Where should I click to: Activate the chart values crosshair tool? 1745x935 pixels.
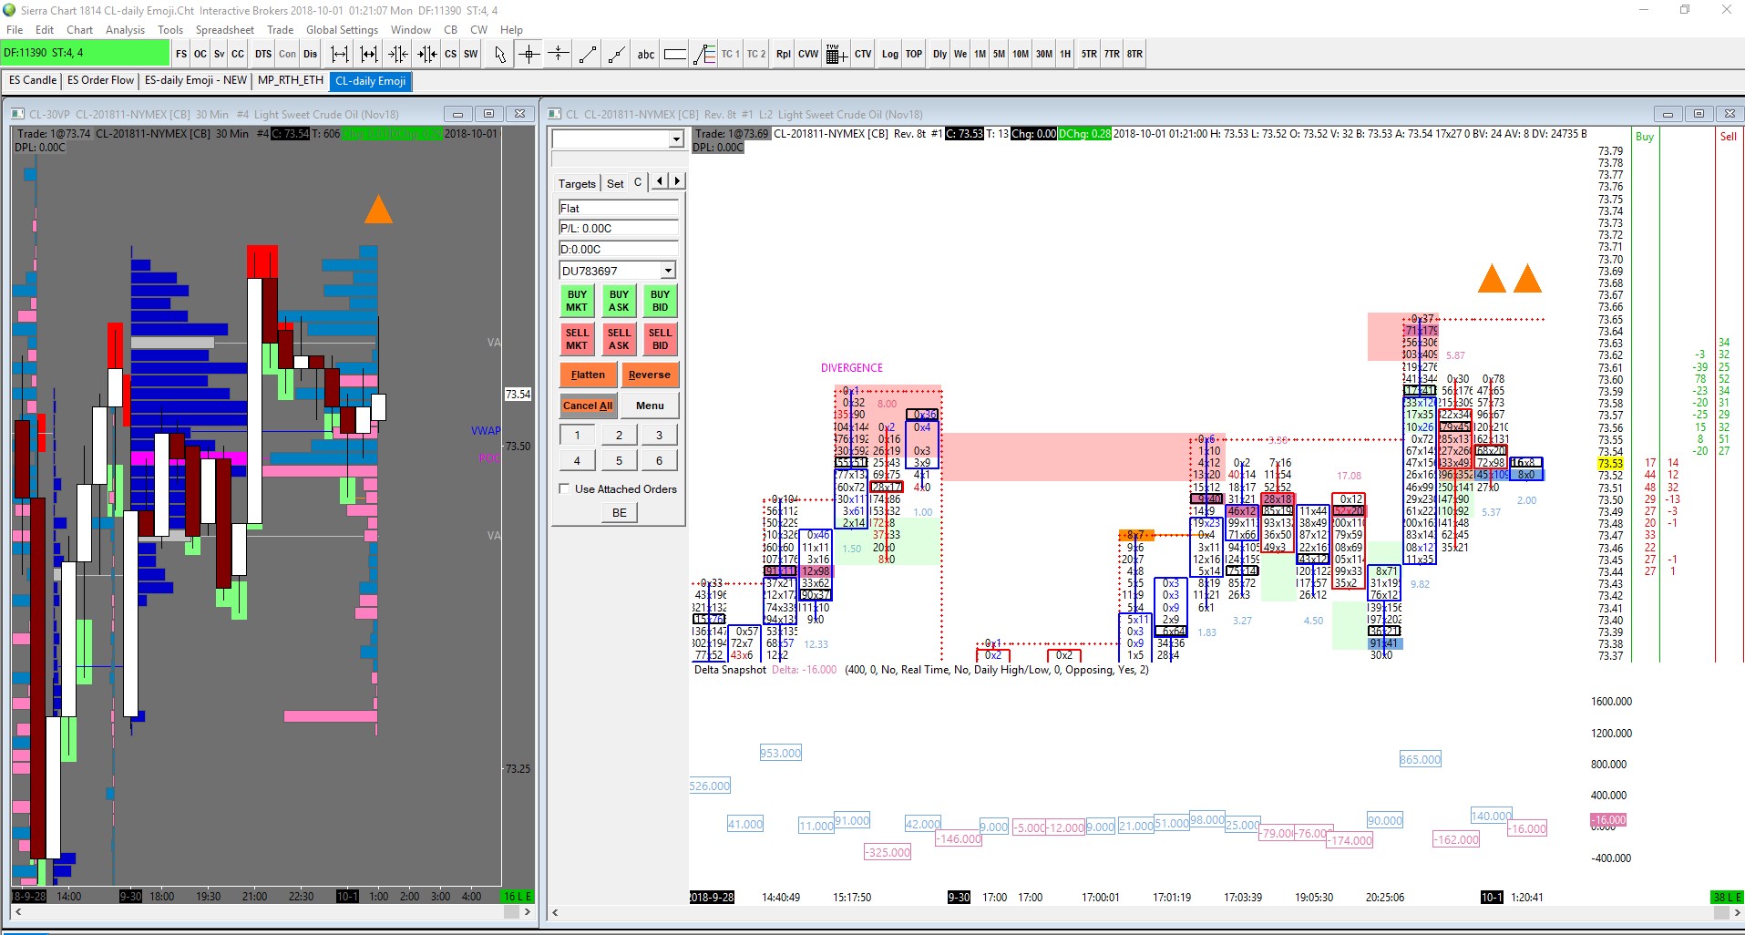tap(529, 54)
